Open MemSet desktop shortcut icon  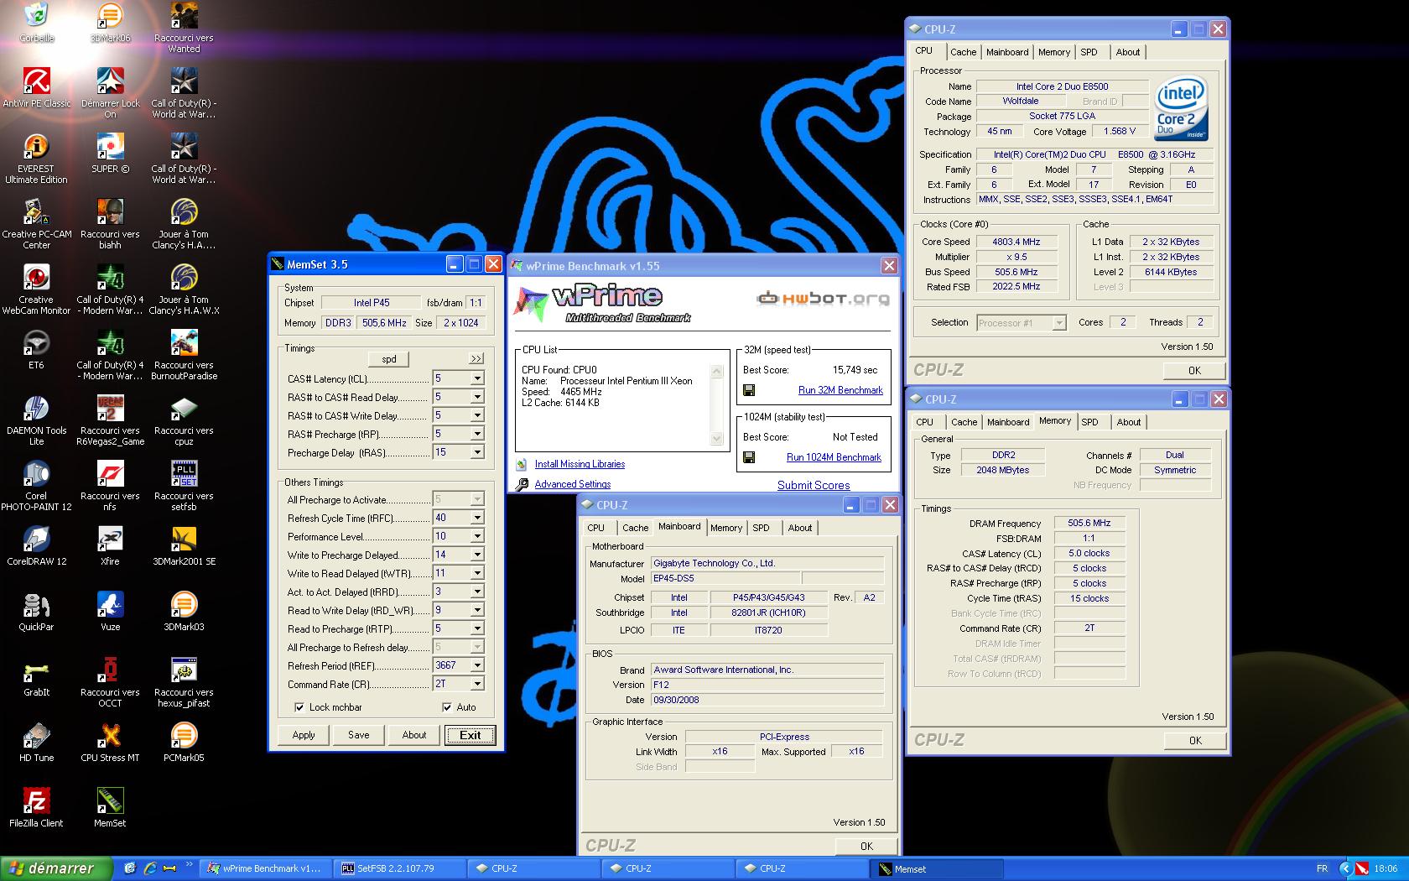[x=110, y=807]
